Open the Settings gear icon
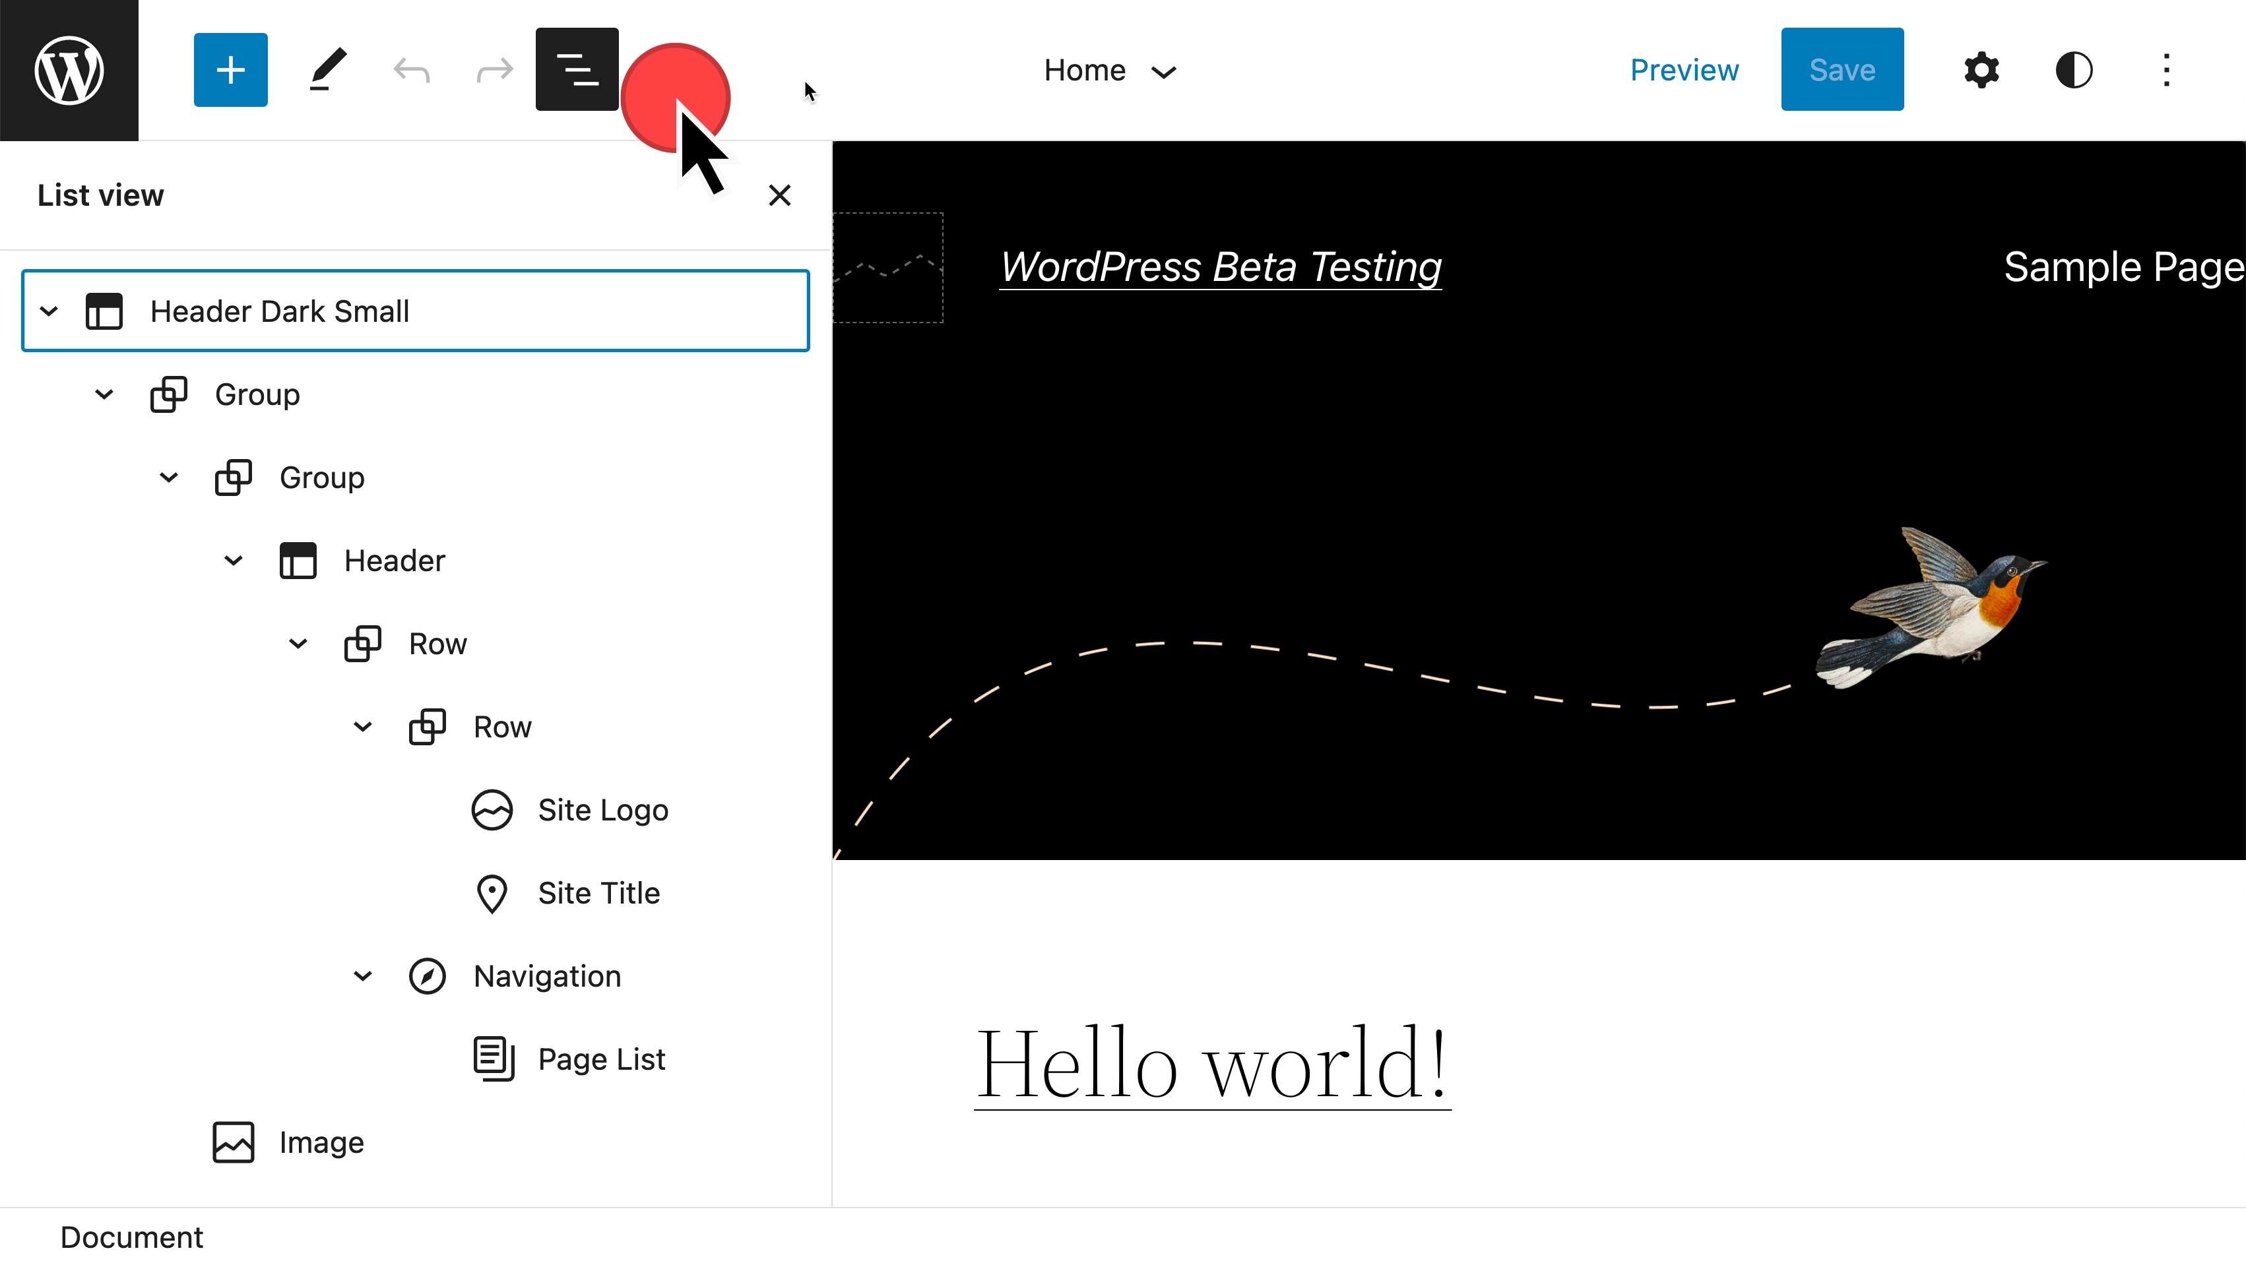Screen dimensions: 2246x1265 (1981, 70)
